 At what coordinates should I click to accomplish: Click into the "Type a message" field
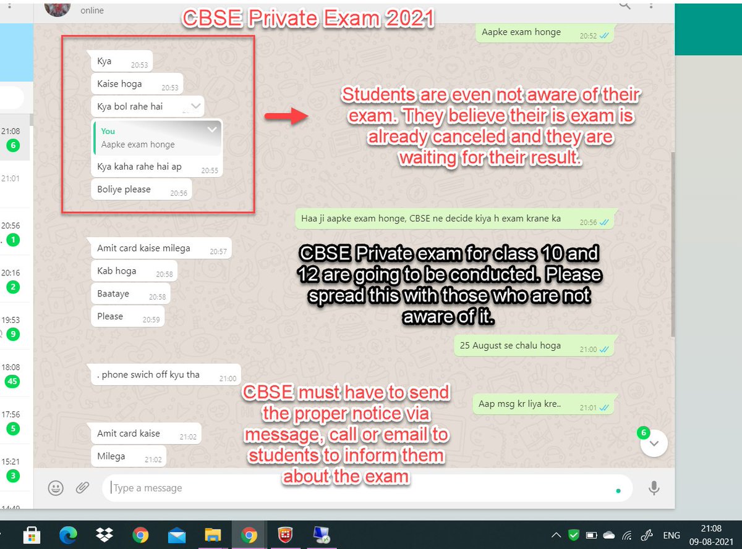[x=367, y=488]
